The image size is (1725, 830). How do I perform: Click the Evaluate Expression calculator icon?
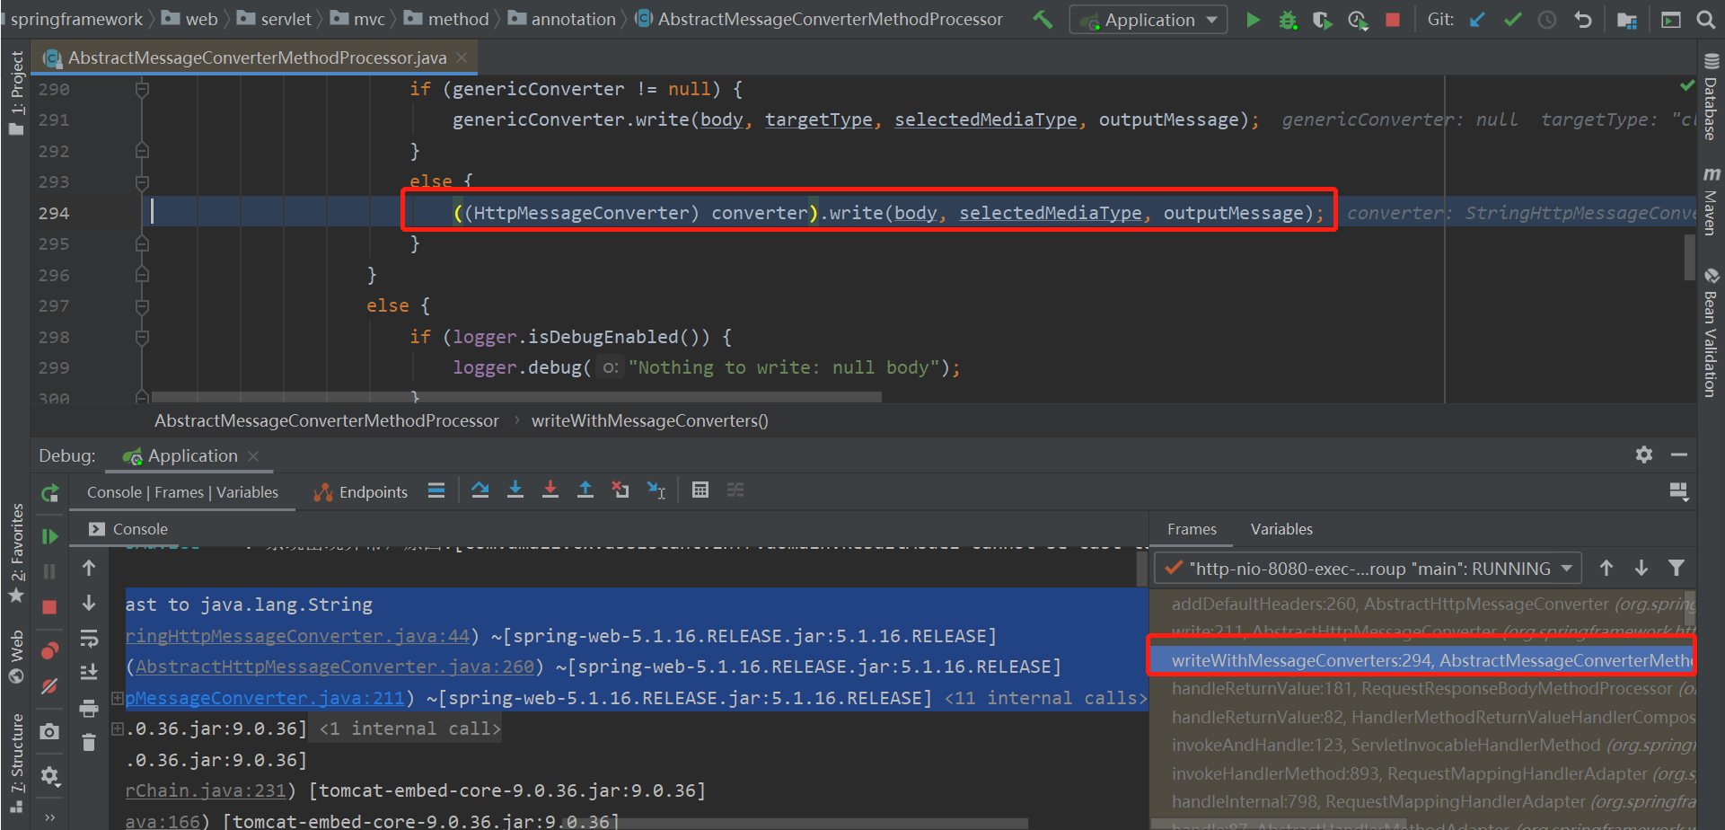pyautogui.click(x=700, y=490)
